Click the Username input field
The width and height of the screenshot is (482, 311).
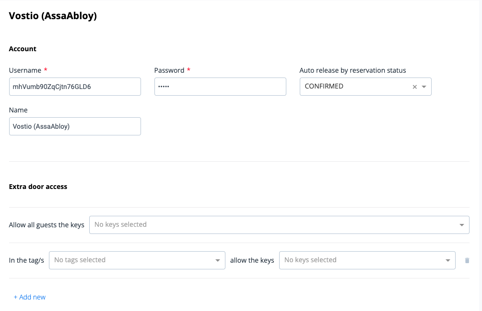75,87
